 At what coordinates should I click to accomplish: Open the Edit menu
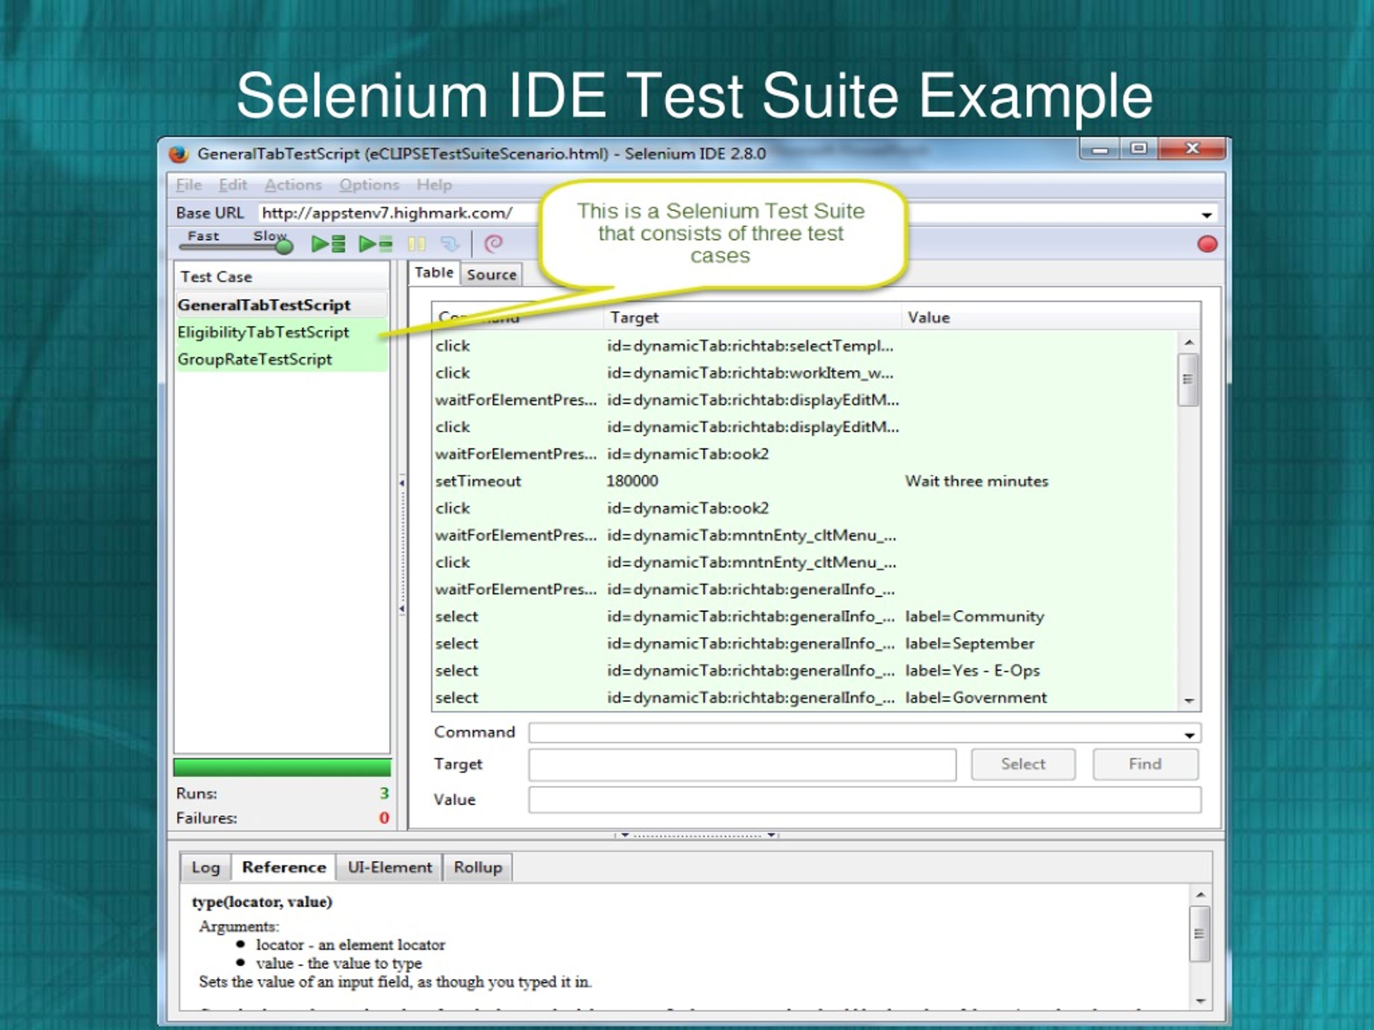tap(232, 185)
